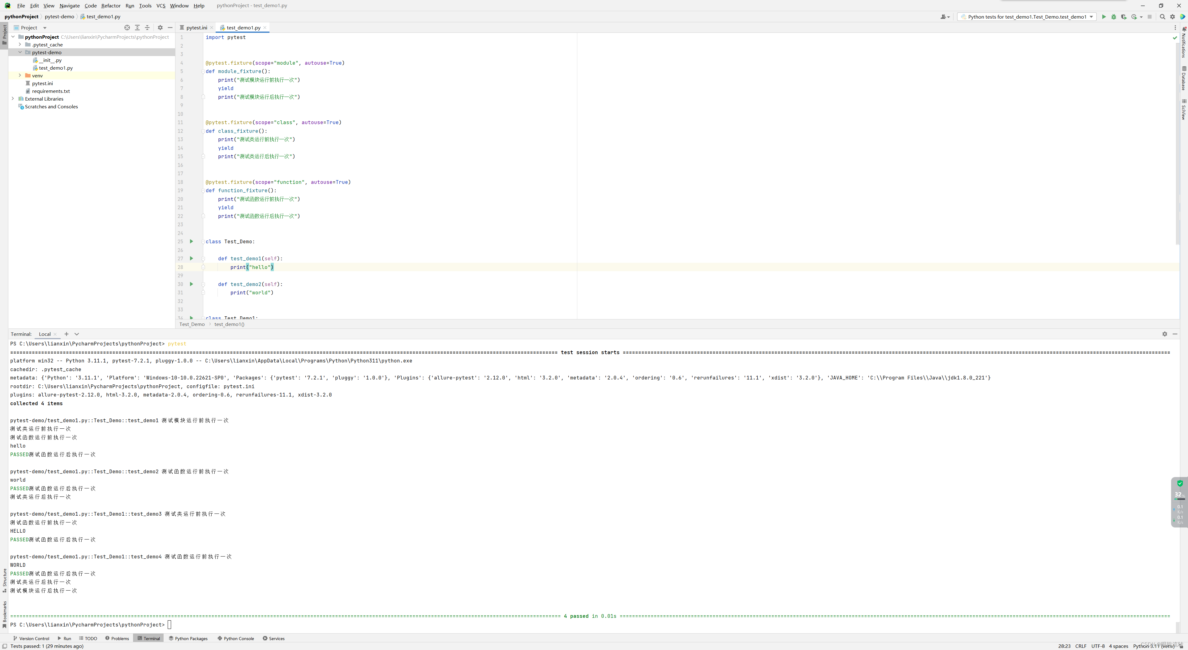Open the TODO tool window
This screenshot has height=650, width=1188.
(x=88, y=639)
